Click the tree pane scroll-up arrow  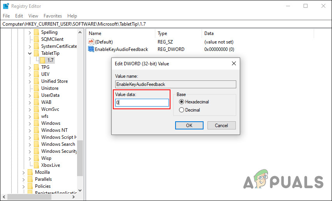point(80,32)
